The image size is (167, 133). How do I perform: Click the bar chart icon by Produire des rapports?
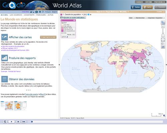tap(5, 58)
